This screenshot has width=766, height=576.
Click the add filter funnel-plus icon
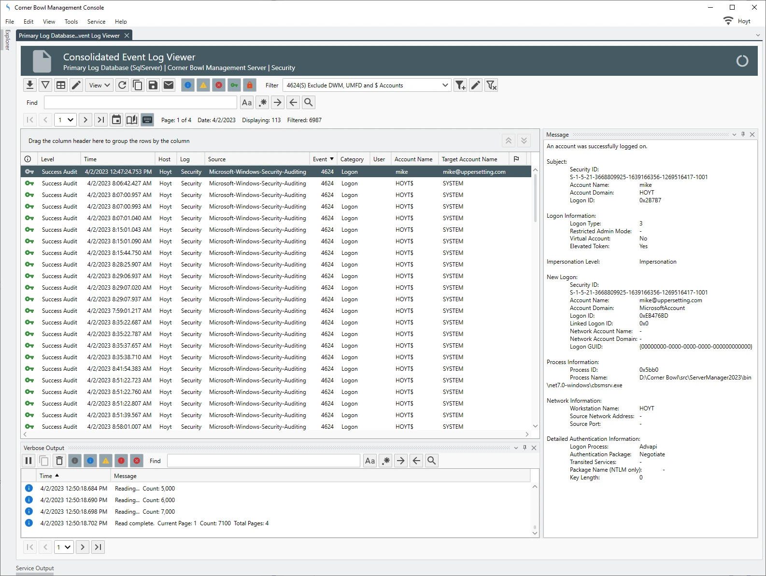pos(460,85)
